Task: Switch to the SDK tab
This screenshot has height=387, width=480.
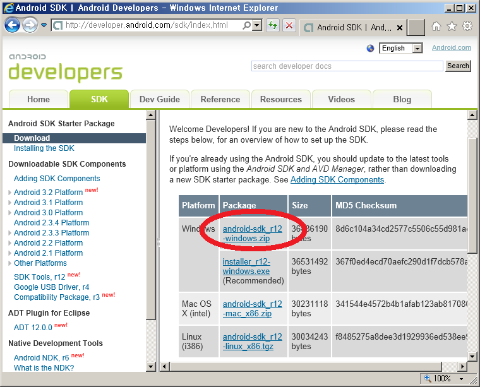Action: [99, 99]
